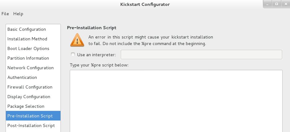This screenshot has width=290, height=132.
Task: Open the File menu
Action: click(x=5, y=14)
